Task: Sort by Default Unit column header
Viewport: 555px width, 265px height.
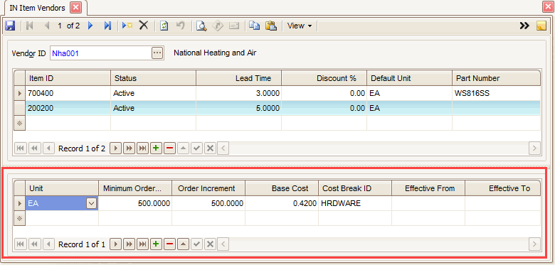Action: [x=409, y=78]
